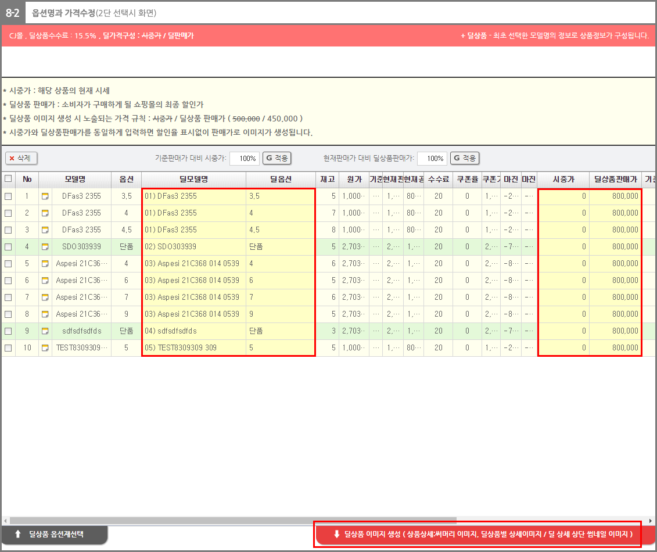
Task: Toggle the select-all checkbox in table header
Action: [8, 179]
